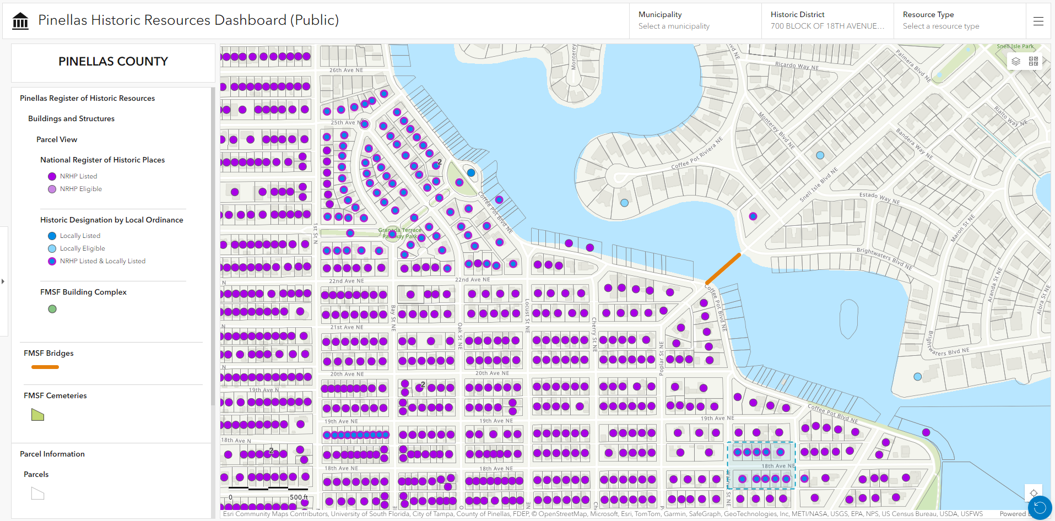The image size is (1055, 521).
Task: Click the NRHP Listed legend symbol
Action: (52, 176)
